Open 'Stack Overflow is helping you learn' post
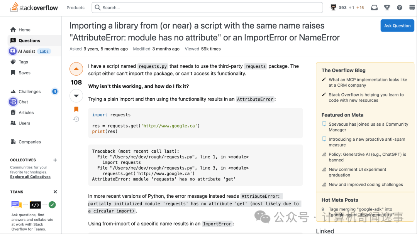 click(366, 98)
